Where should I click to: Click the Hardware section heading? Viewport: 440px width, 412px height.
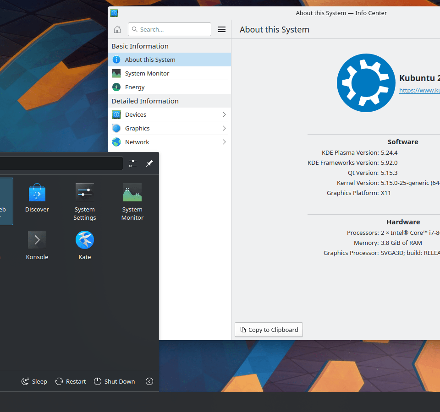(403, 222)
